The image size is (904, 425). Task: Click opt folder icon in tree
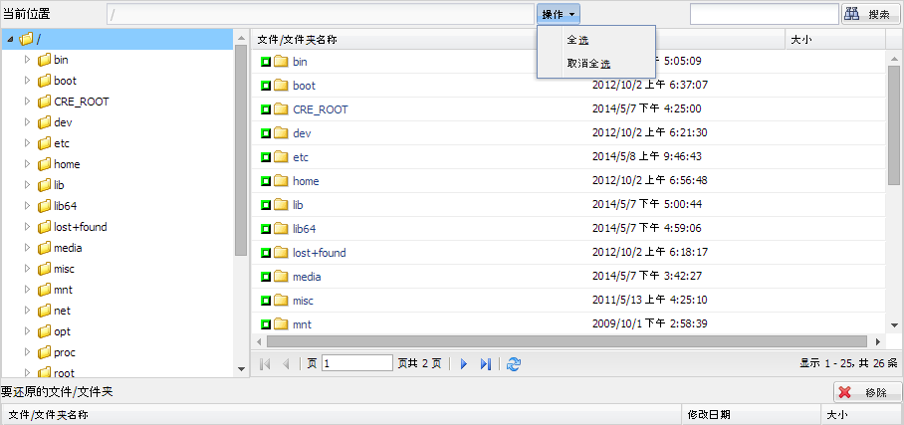point(45,331)
